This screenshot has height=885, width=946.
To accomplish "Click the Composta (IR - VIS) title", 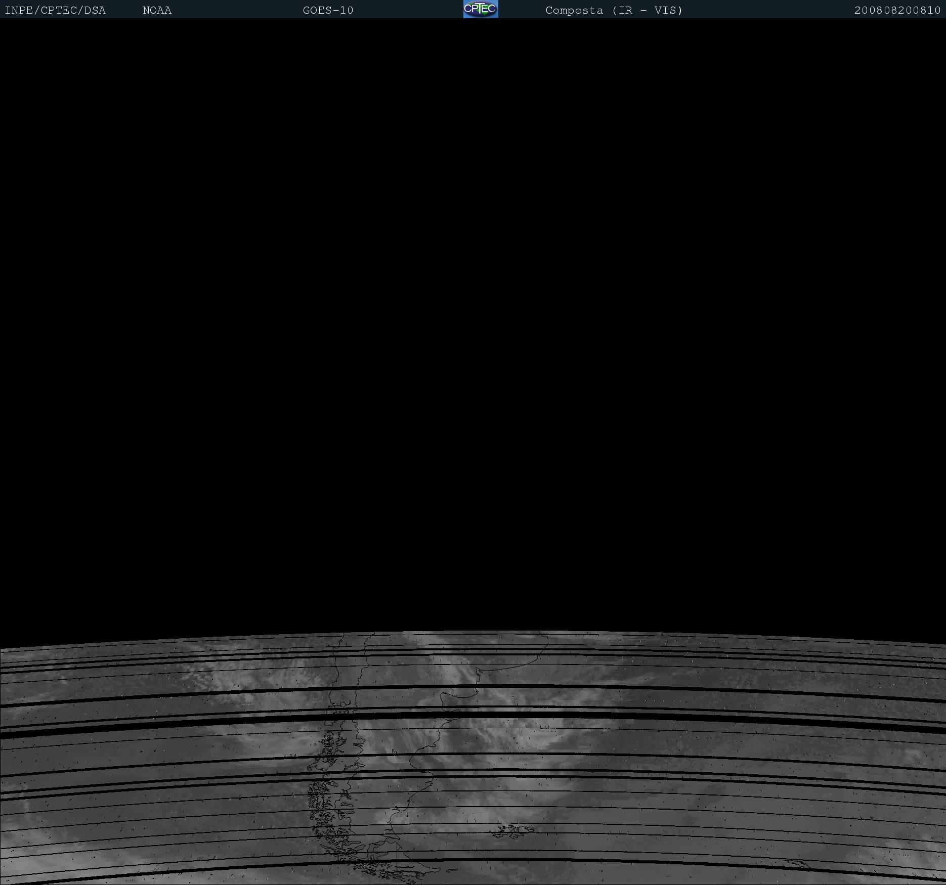I will pos(614,10).
